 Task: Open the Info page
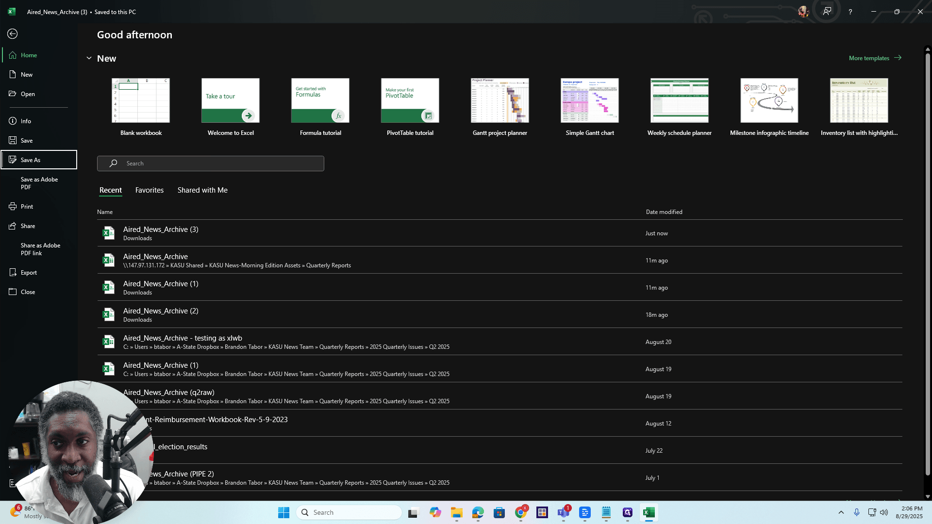pos(39,121)
